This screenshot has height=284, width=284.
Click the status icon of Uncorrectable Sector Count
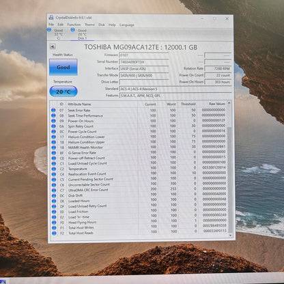point(54,185)
